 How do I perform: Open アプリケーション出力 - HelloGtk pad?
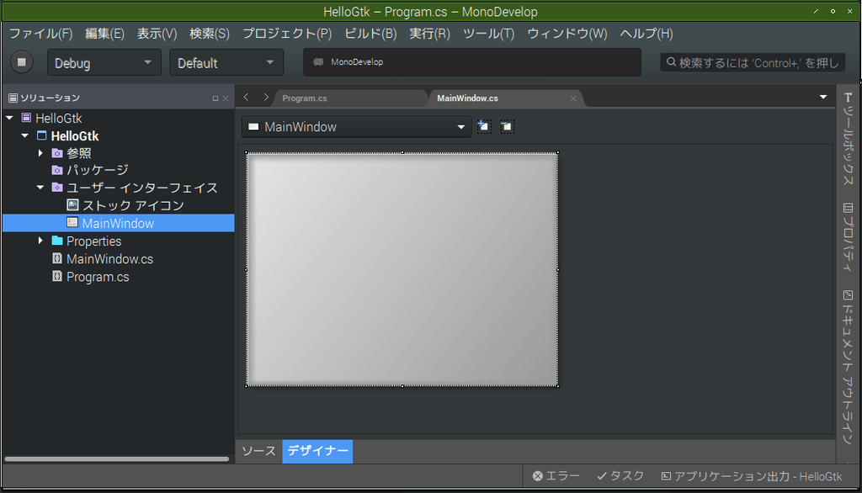click(752, 476)
